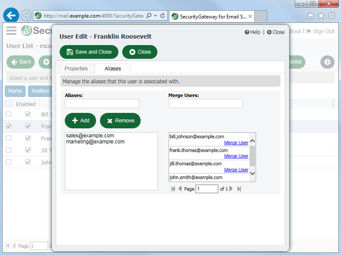
Task: Click the search magnifier in address bar
Action: pyautogui.click(x=149, y=15)
